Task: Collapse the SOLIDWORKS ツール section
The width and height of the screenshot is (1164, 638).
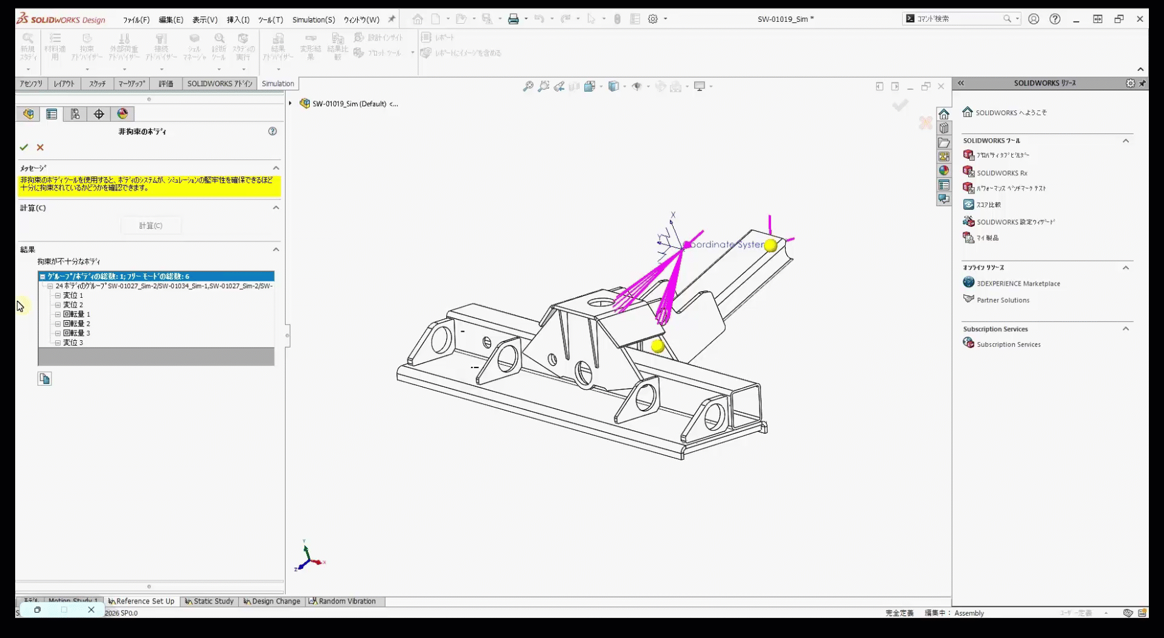Action: (1126, 141)
